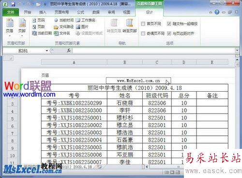Click horizontal scrollbar left arrow
This screenshot has height=178, width=242.
(147, 166)
